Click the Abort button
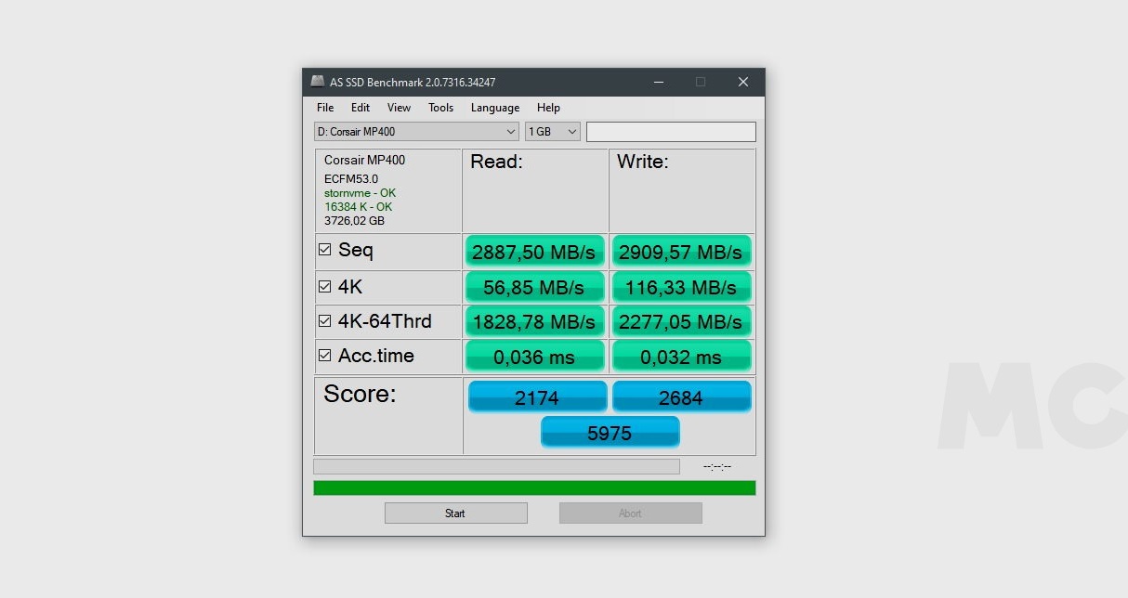 coord(630,513)
